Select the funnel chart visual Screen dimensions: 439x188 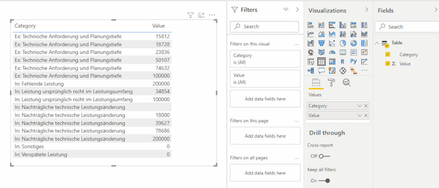[x=321, y=43]
